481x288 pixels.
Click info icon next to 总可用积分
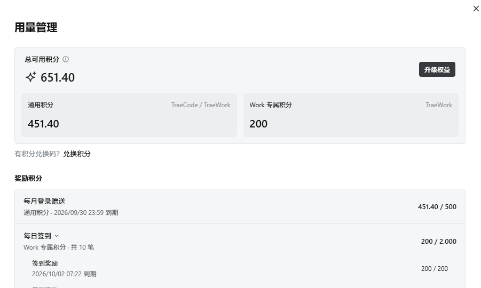pyautogui.click(x=66, y=59)
